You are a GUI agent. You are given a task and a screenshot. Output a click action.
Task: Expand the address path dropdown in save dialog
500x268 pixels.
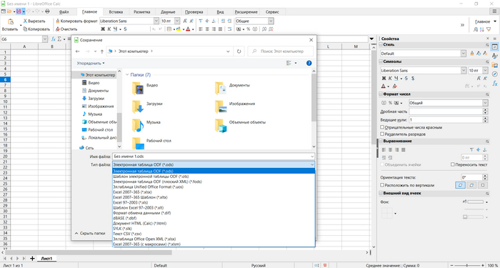228,51
